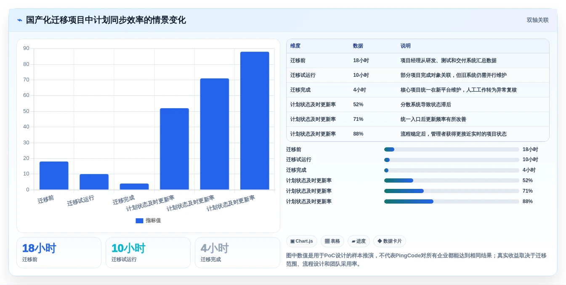Click description starting 流程稳定后
Image resolution: width=566 pixels, height=285 pixels.
pyautogui.click(x=454, y=134)
